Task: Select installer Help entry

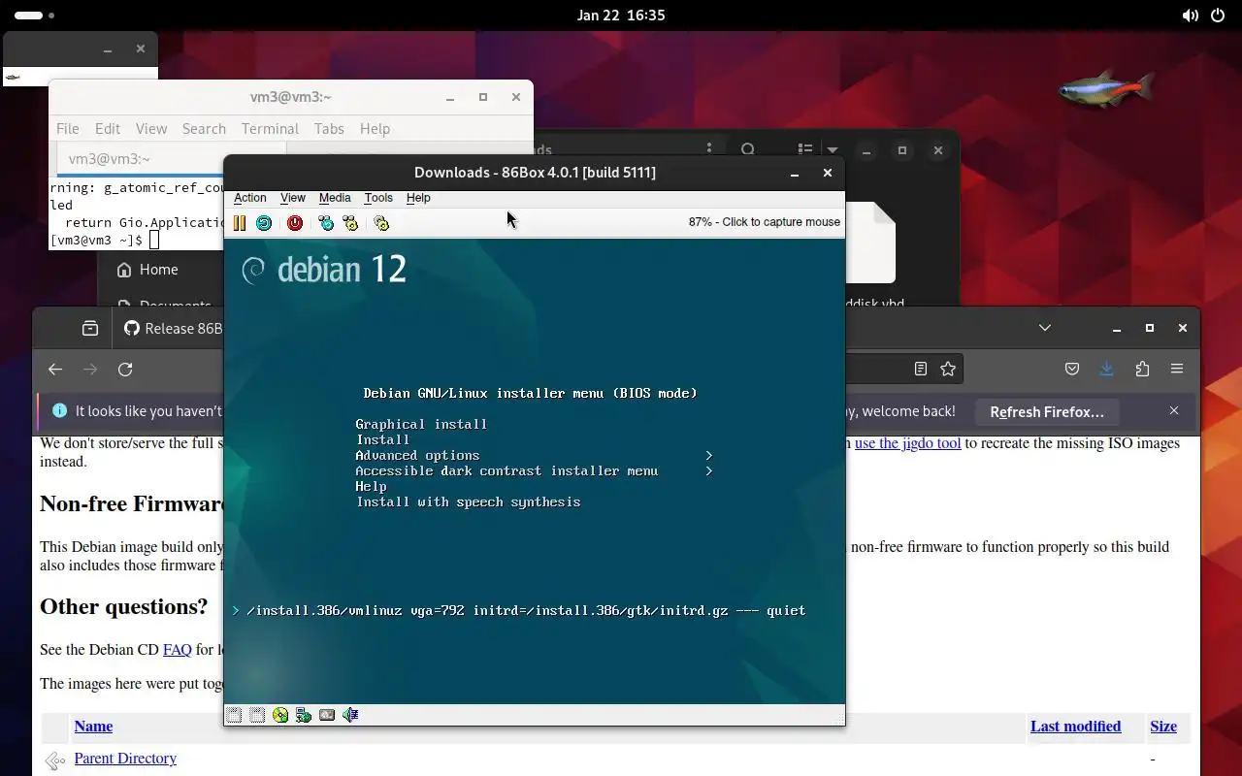Action: pyautogui.click(x=371, y=486)
